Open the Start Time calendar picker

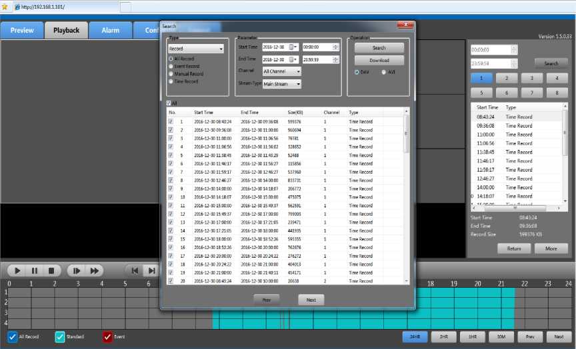click(x=293, y=47)
